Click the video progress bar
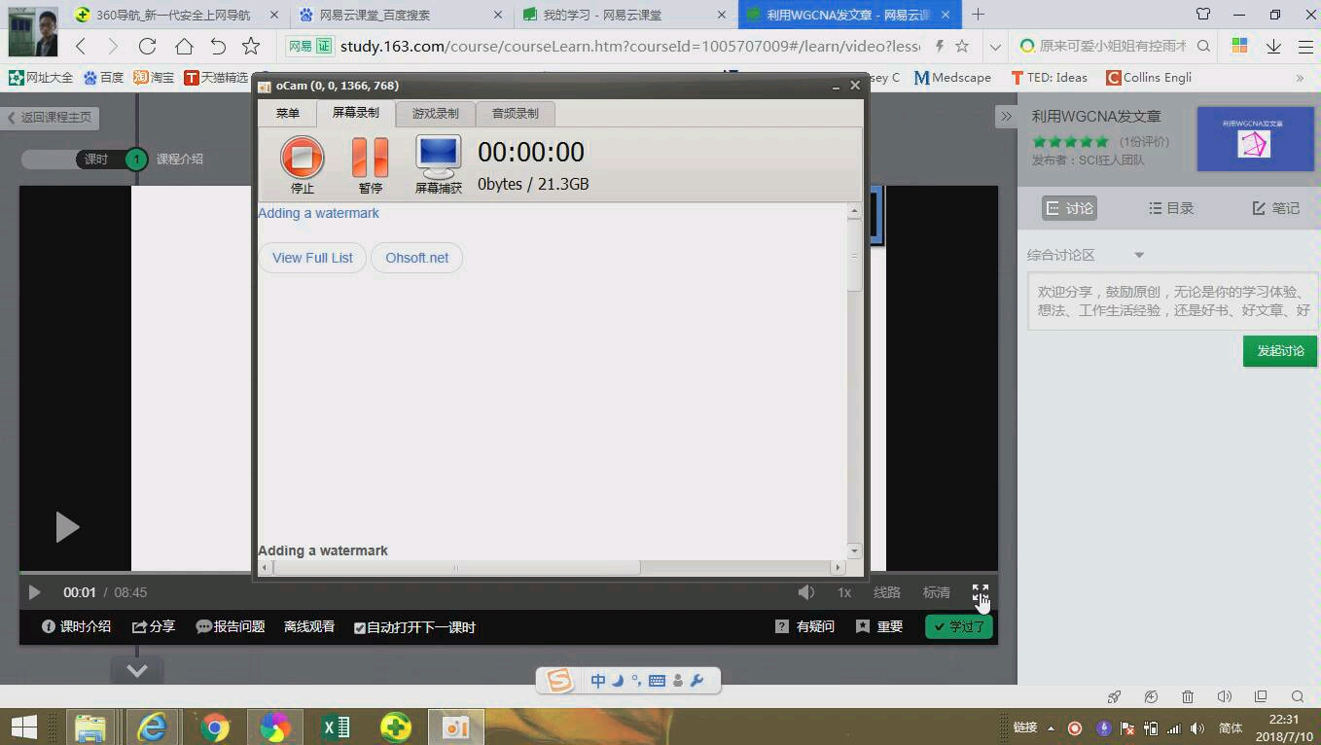This screenshot has width=1321, height=745. 509,573
